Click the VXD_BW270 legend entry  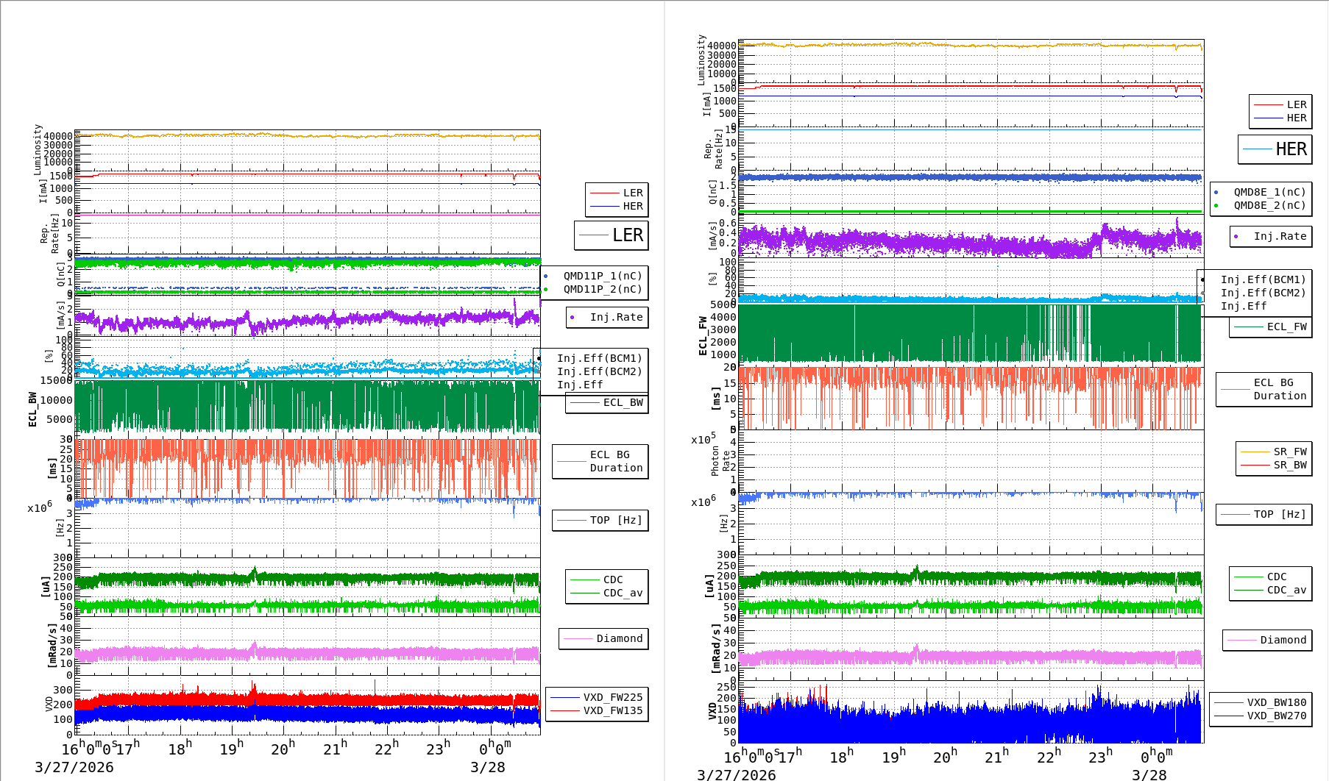click(1276, 716)
